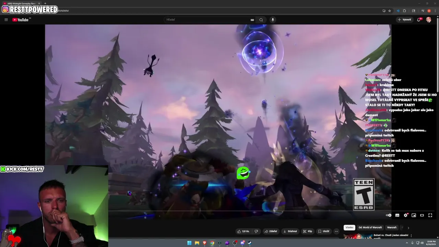Open YouTube notifications bell

coord(419,20)
